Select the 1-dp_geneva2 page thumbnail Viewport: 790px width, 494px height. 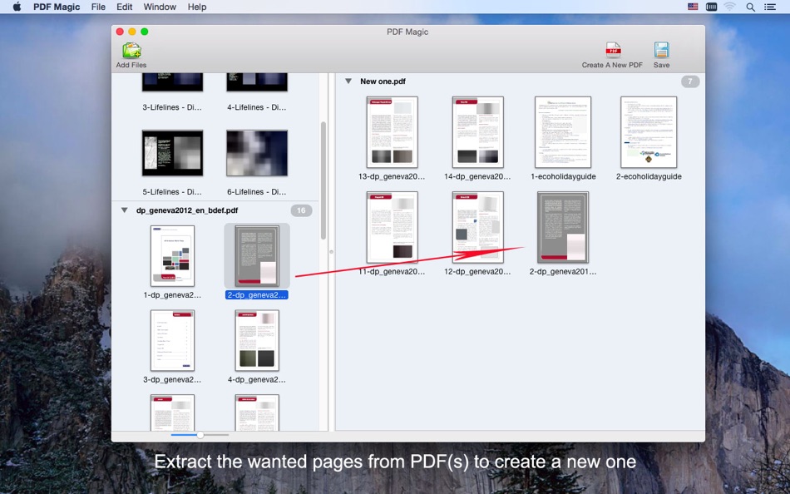click(172, 256)
